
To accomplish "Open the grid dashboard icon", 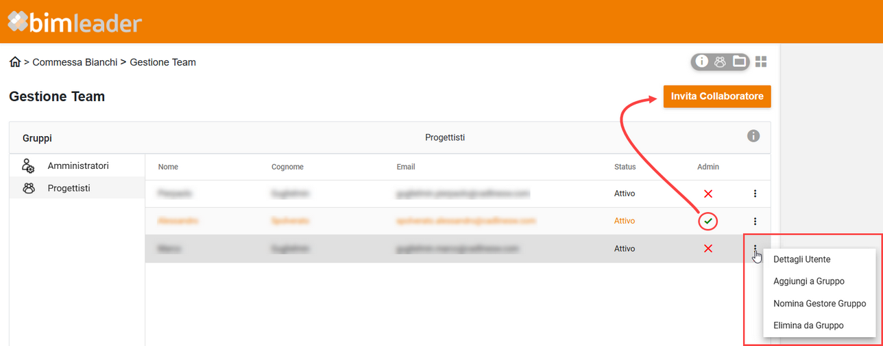I will pyautogui.click(x=761, y=62).
